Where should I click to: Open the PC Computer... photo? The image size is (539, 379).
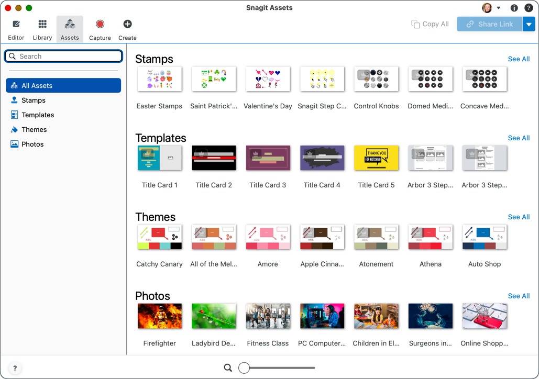tap(322, 316)
